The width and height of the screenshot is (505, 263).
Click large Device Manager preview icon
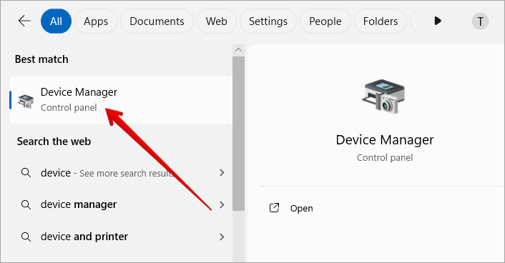[384, 96]
